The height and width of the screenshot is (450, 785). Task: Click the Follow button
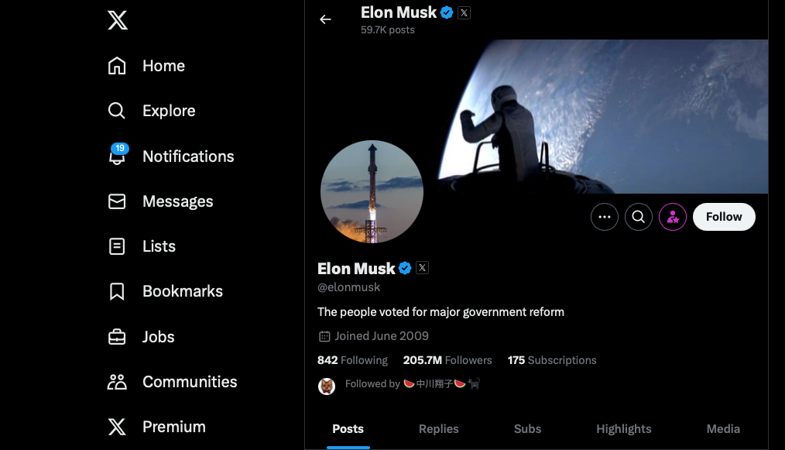(724, 217)
